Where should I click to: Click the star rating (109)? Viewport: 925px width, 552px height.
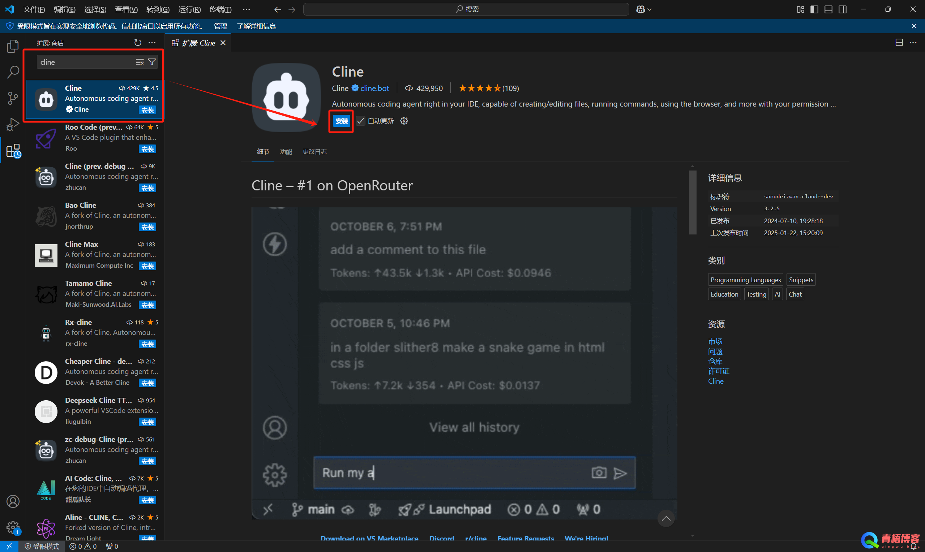click(x=489, y=88)
